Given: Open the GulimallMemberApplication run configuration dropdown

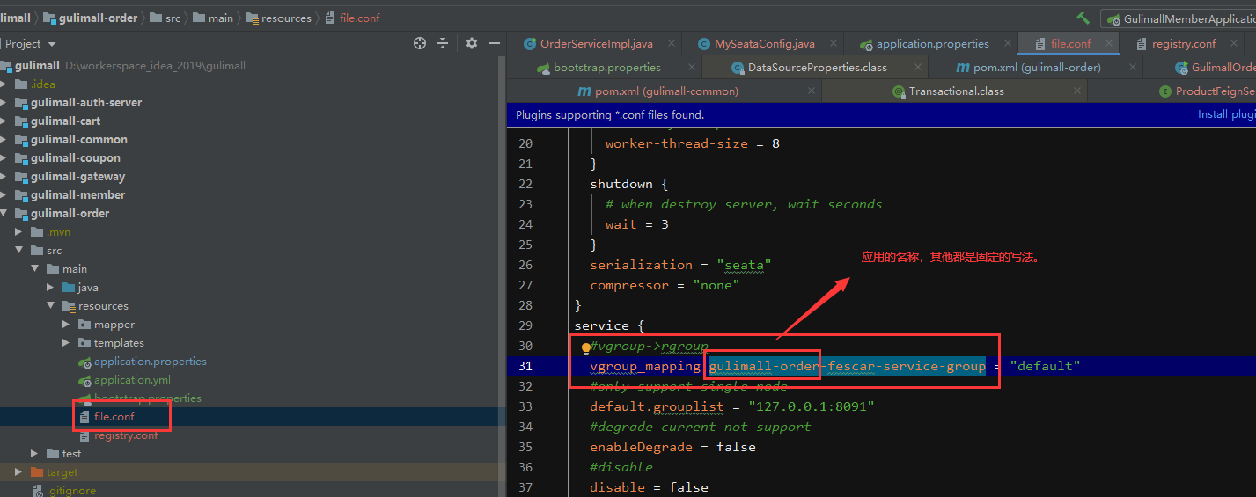Looking at the screenshot, I should point(1179,18).
